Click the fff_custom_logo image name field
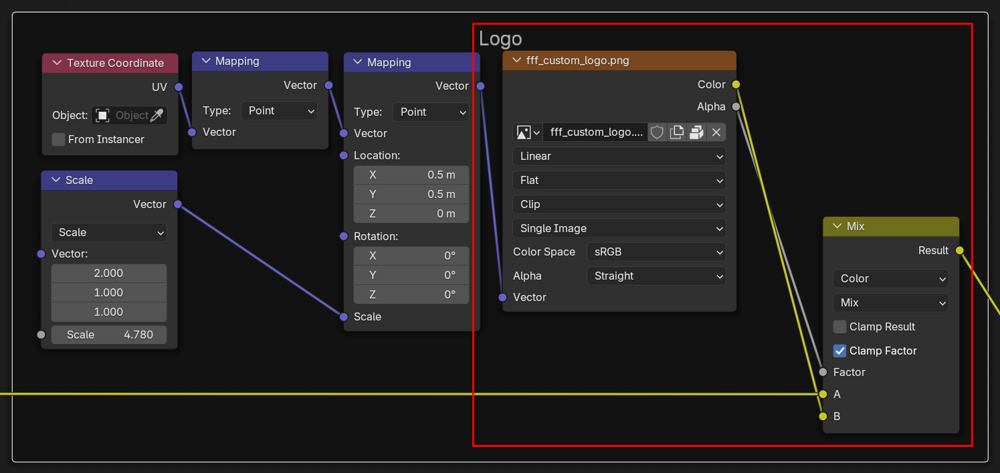Viewport: 1000px width, 473px height. pos(595,132)
